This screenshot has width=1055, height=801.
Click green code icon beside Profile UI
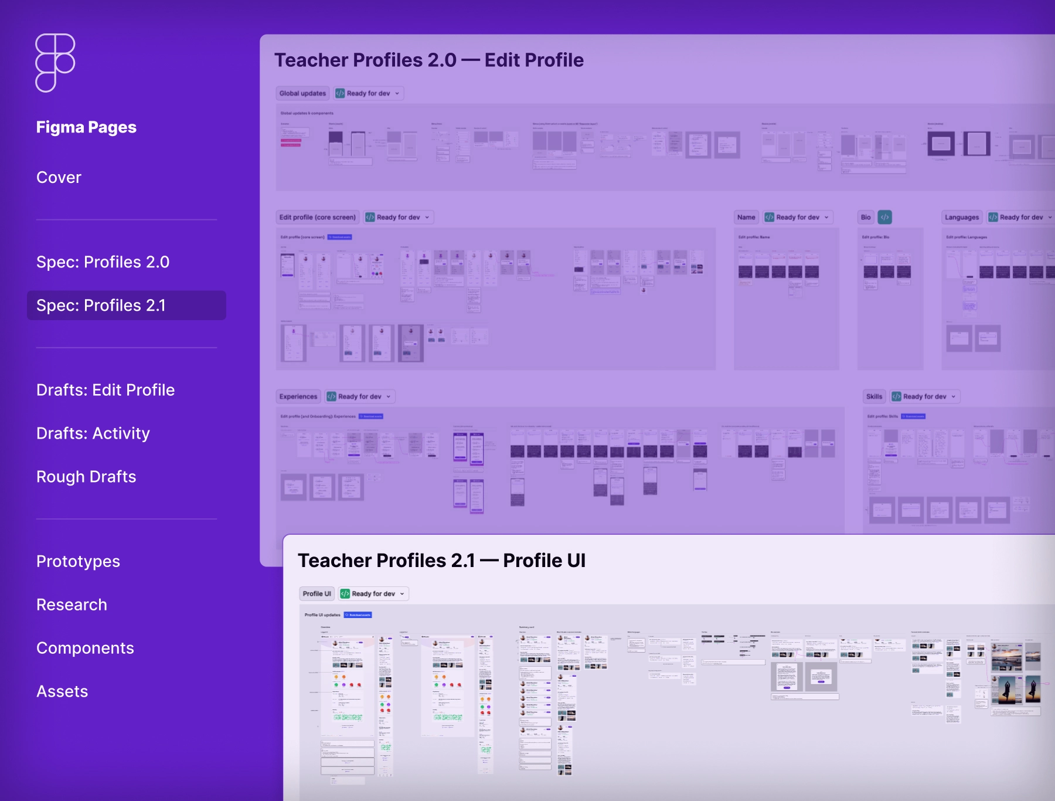pyautogui.click(x=345, y=593)
